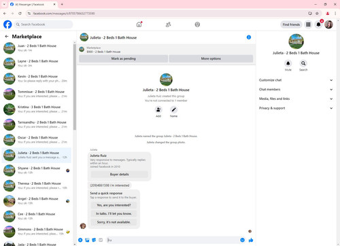Screen dimensions: 340x246
Task: Click the Messenger browser tab
Action: (33, 4)
